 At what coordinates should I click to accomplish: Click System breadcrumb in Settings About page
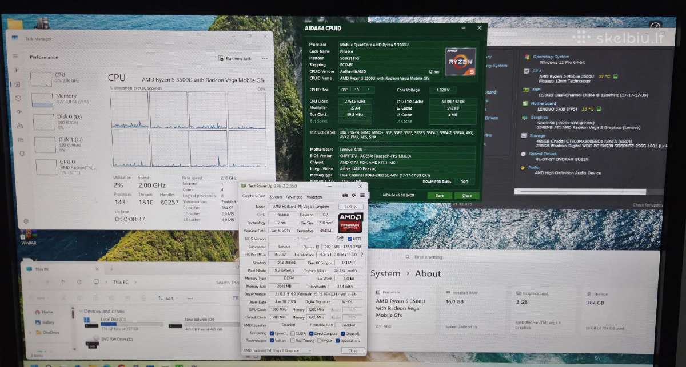(385, 273)
